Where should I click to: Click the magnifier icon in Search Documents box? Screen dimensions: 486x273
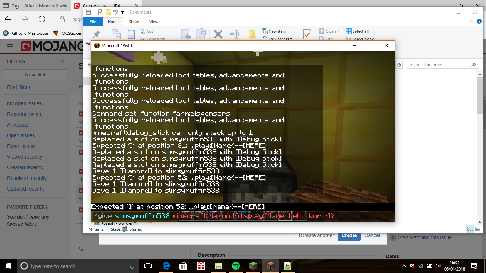pos(474,65)
